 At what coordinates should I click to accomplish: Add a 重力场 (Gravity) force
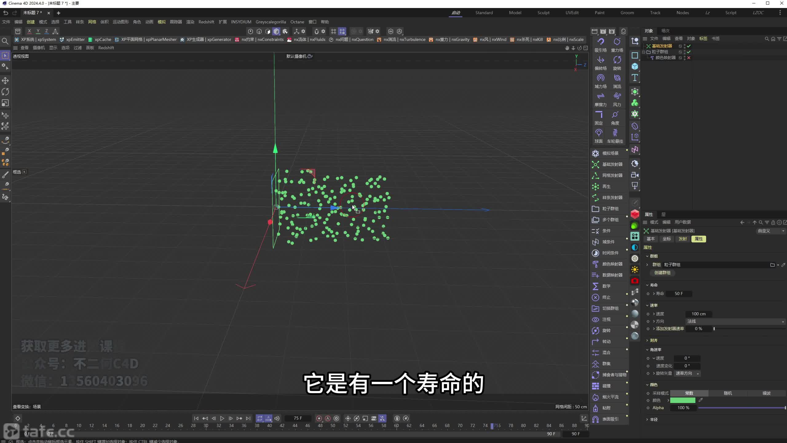point(617,45)
